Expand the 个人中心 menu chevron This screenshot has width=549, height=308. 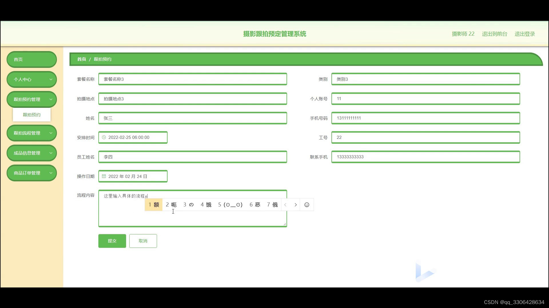[x=51, y=80]
